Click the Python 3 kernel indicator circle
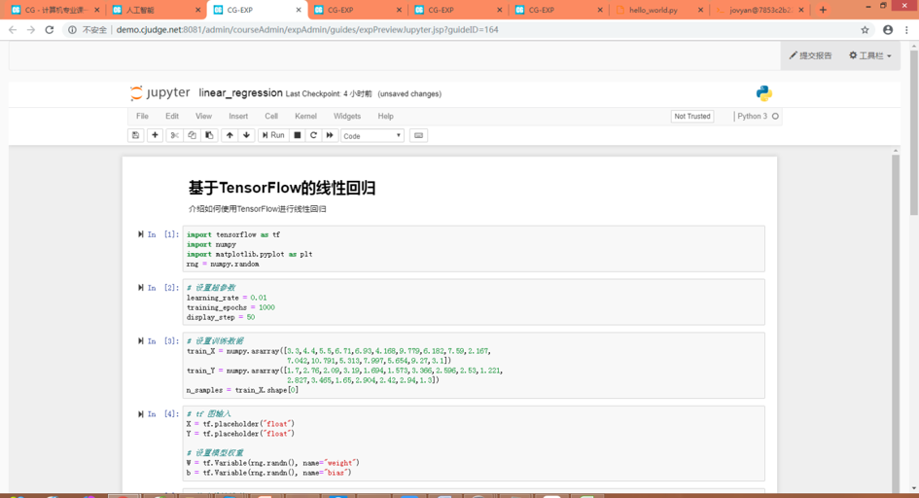919x498 pixels. 775,116
